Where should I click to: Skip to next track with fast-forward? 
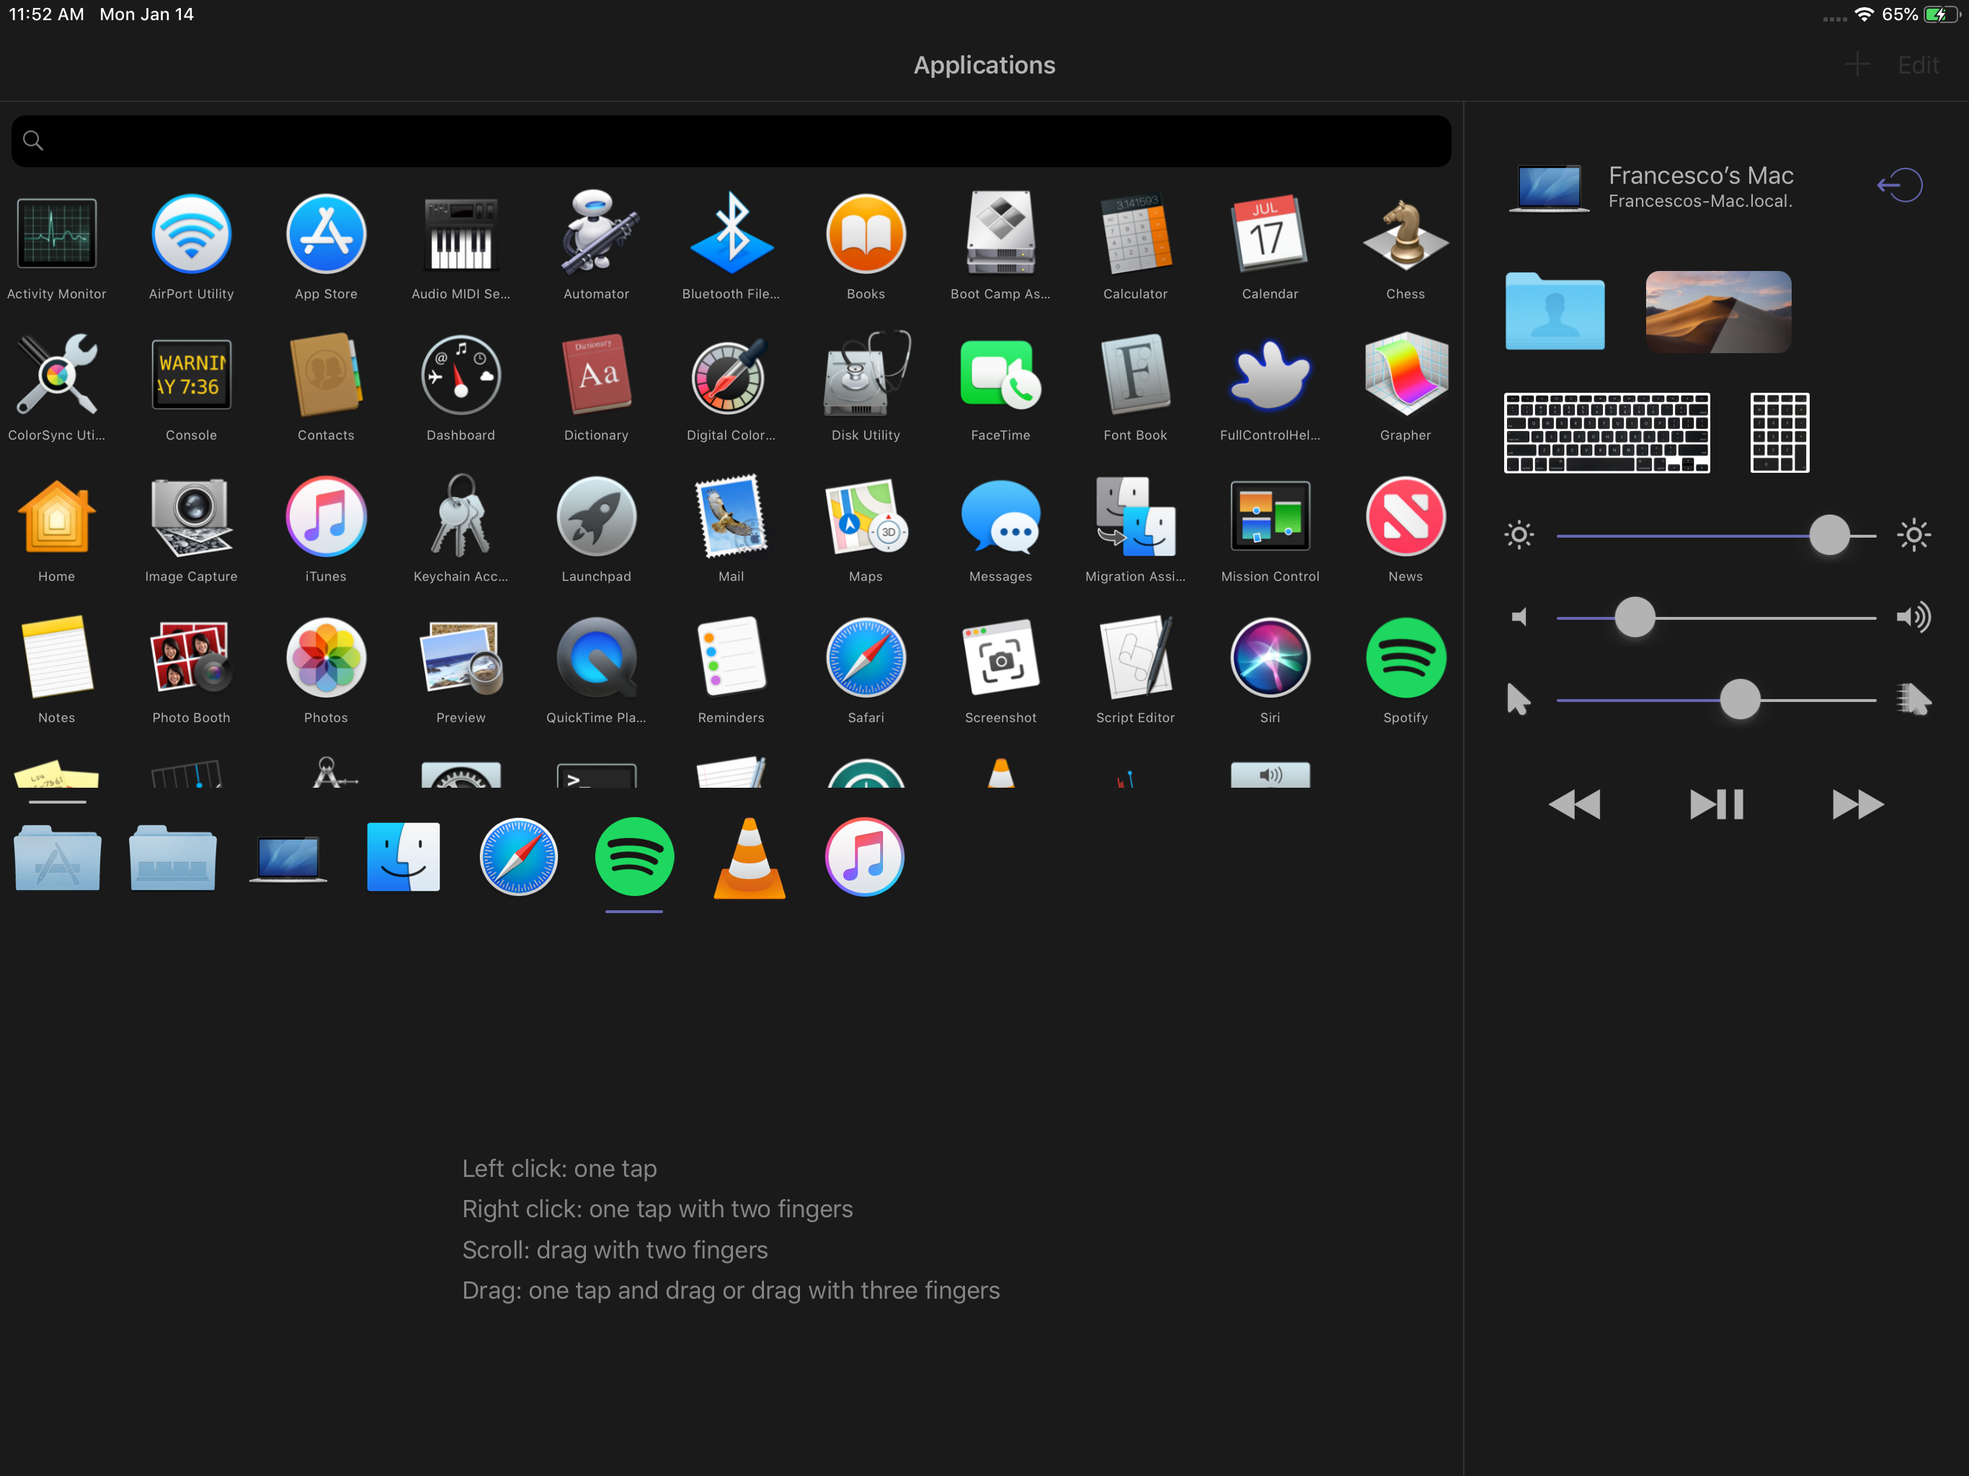(1857, 804)
